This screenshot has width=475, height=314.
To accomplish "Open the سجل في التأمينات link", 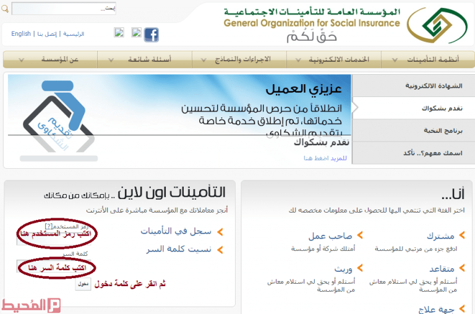I will (x=176, y=231).
